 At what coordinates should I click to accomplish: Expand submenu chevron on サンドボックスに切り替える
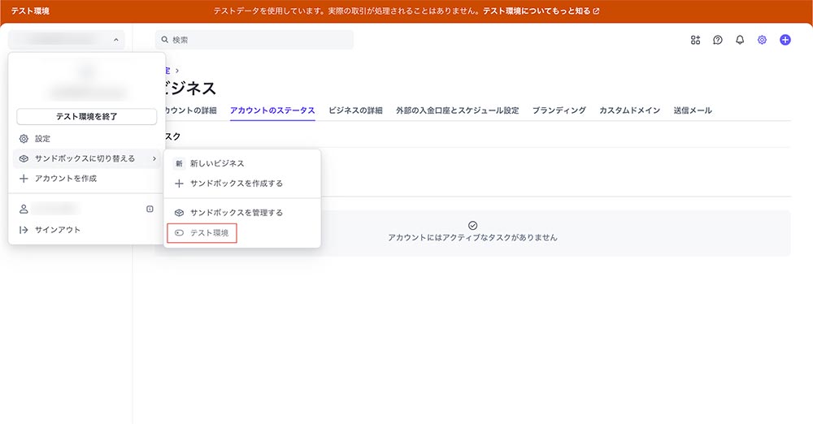[154, 158]
